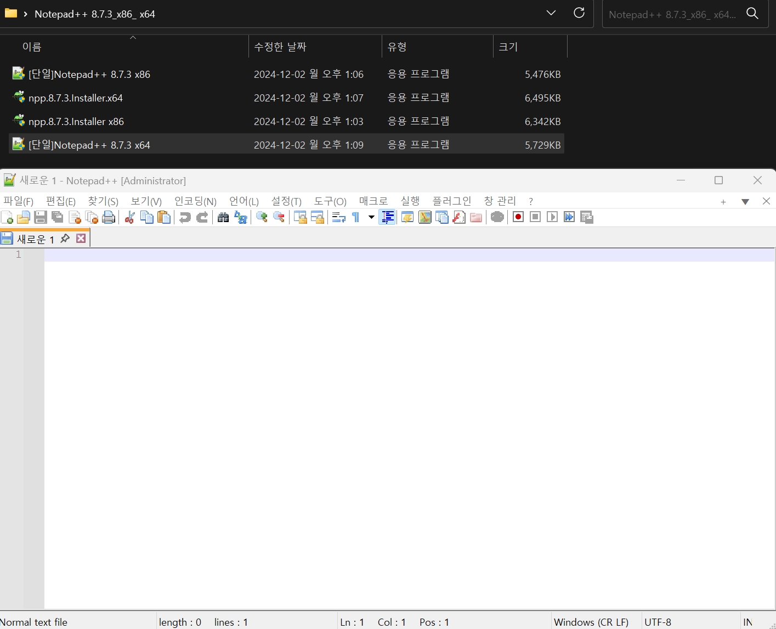Click the run macro multiple times icon
Image resolution: width=776 pixels, height=629 pixels.
pos(569,217)
